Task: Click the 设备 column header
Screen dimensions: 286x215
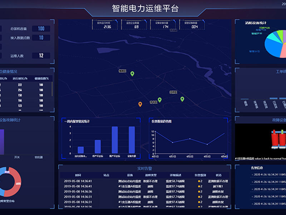Action: coord(130,175)
